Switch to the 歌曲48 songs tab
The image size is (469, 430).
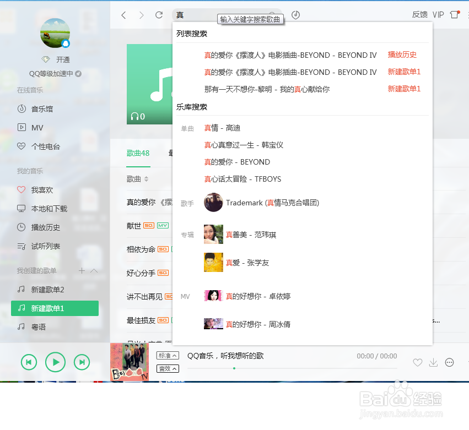(138, 154)
